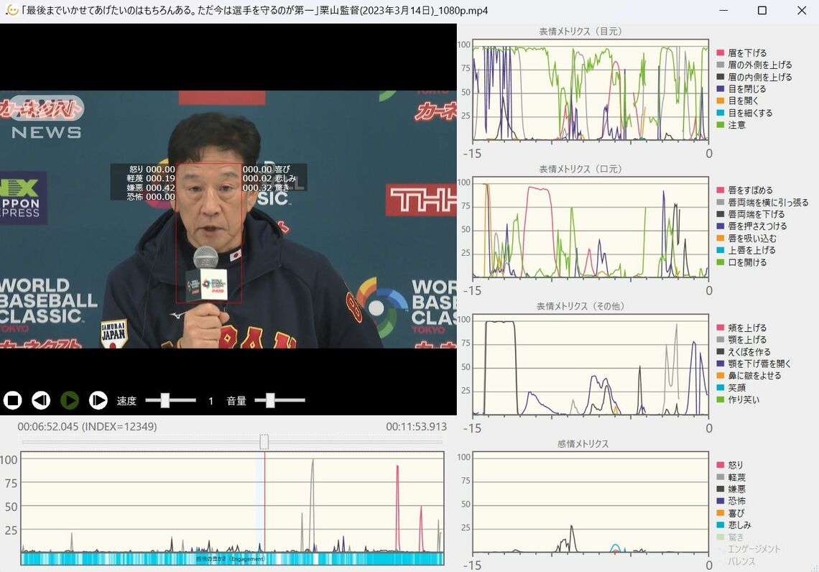
Task: Toggle the 怒り emotion legend entry
Action: [730, 465]
